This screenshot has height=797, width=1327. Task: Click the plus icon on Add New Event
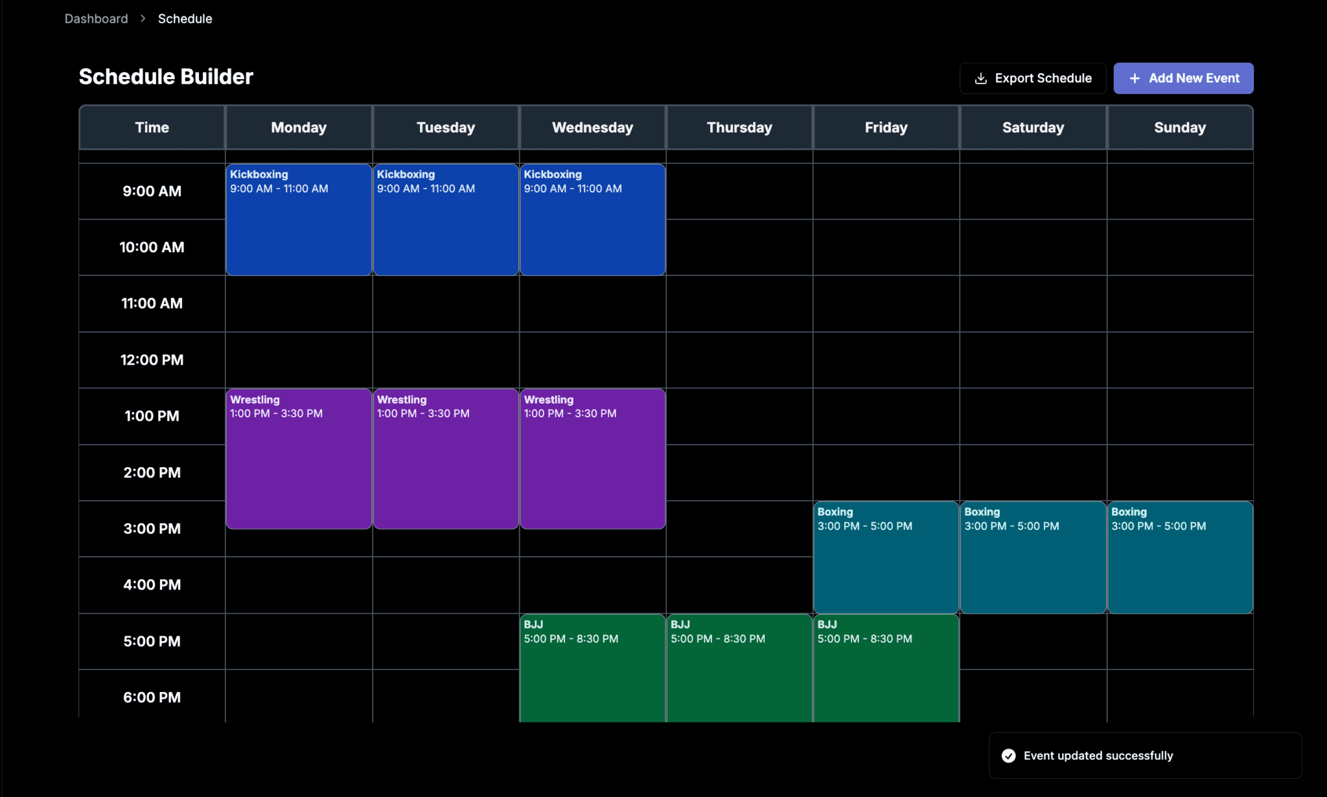pos(1135,78)
